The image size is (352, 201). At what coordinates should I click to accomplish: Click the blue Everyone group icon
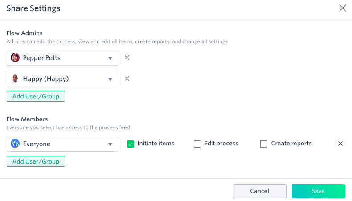point(15,144)
